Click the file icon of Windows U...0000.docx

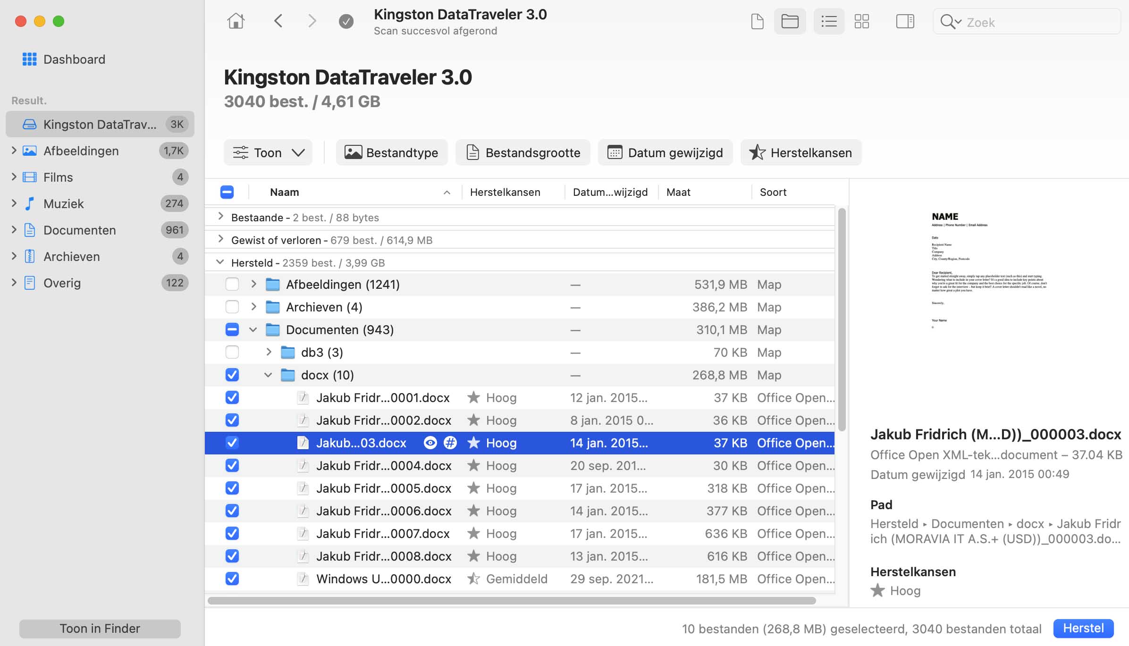tap(303, 579)
